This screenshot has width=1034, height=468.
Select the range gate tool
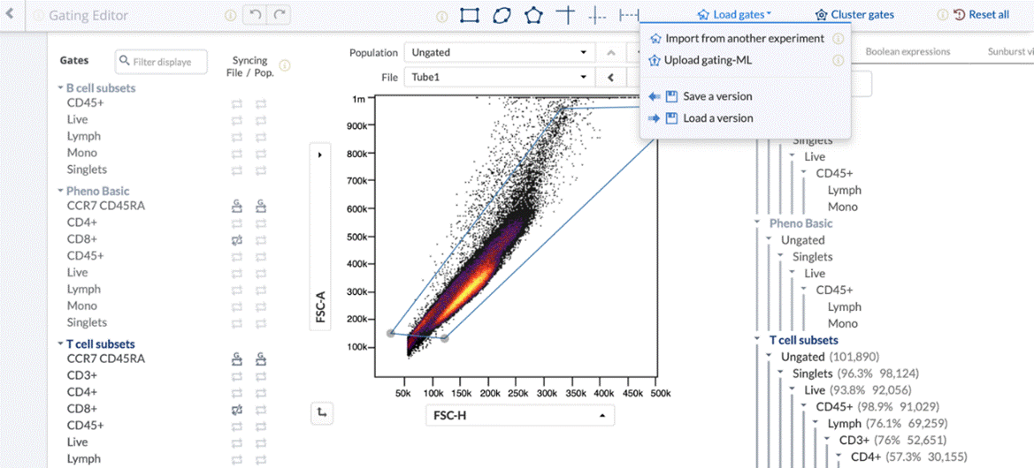(629, 15)
